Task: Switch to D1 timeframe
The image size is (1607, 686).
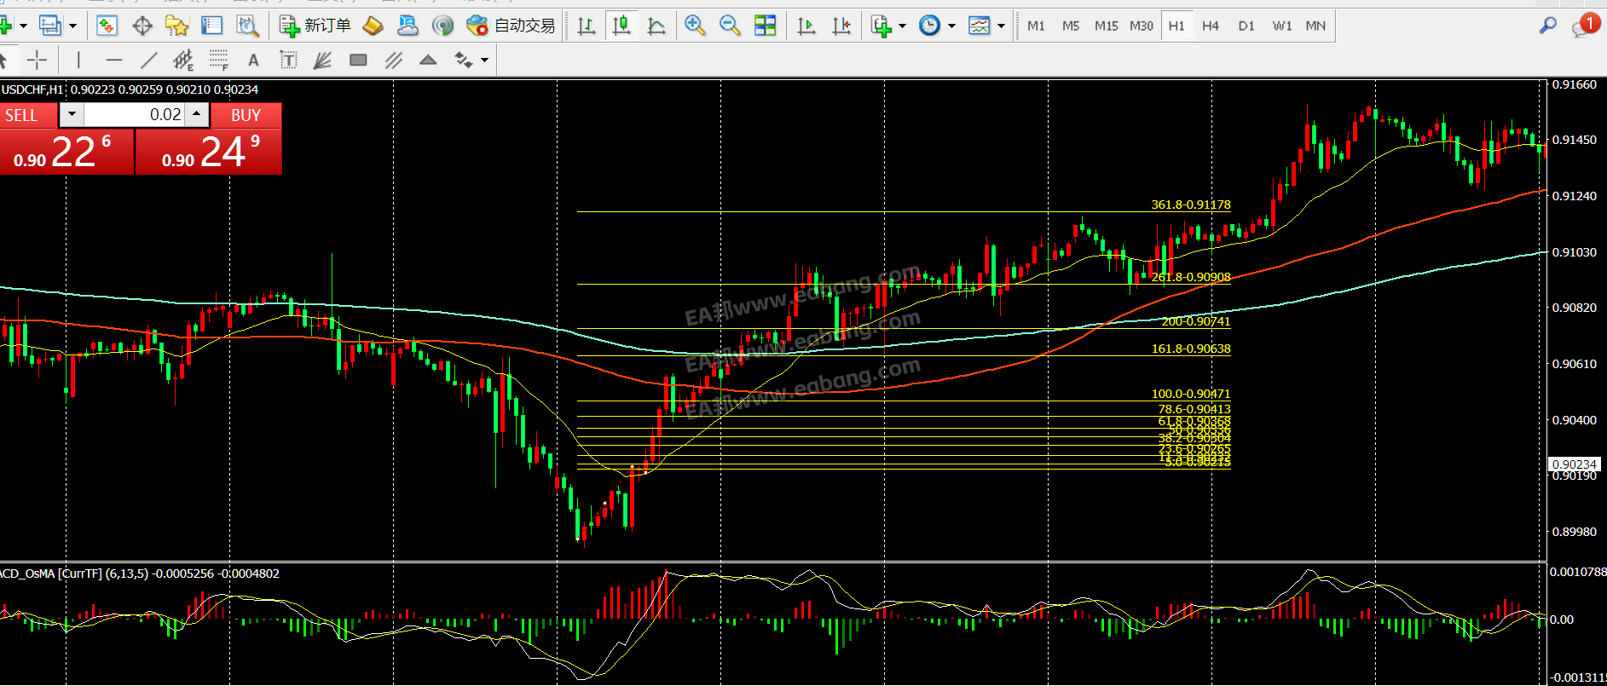Action: click(1246, 26)
